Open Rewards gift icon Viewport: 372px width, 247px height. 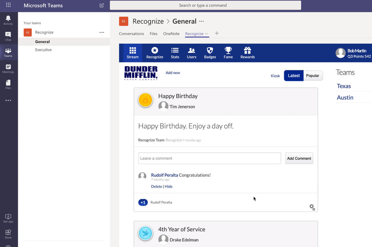tap(247, 53)
